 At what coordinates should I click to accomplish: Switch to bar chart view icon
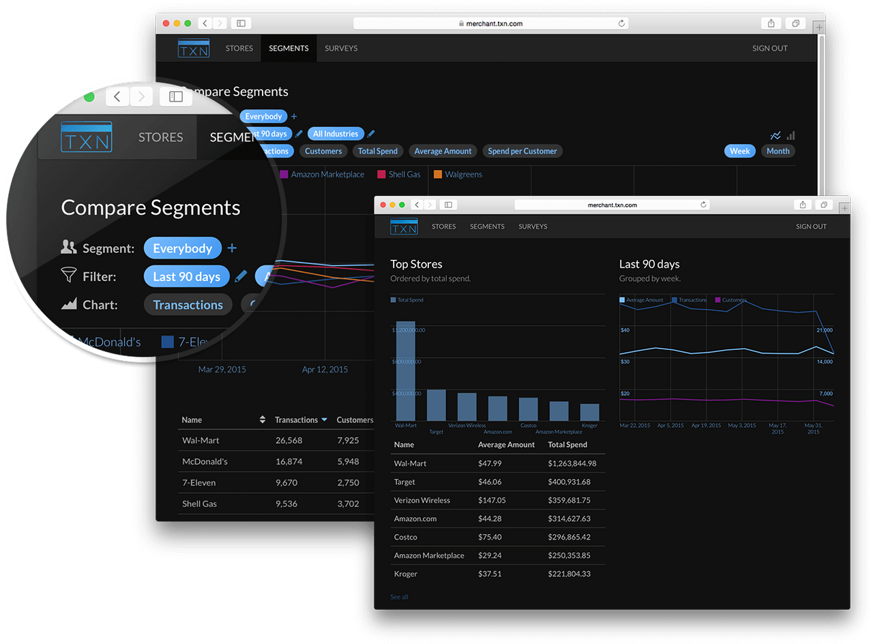791,136
